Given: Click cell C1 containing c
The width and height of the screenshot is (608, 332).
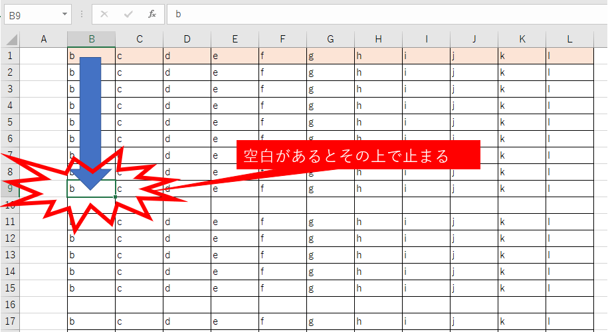Looking at the screenshot, I should 140,56.
